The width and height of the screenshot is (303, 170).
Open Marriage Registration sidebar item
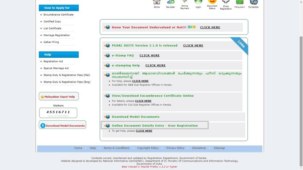pos(57,35)
